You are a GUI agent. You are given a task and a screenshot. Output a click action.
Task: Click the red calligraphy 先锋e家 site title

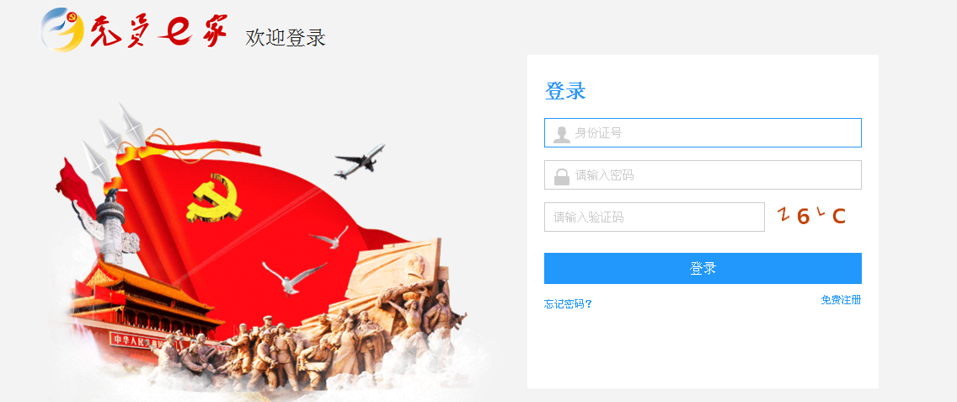[x=158, y=30]
